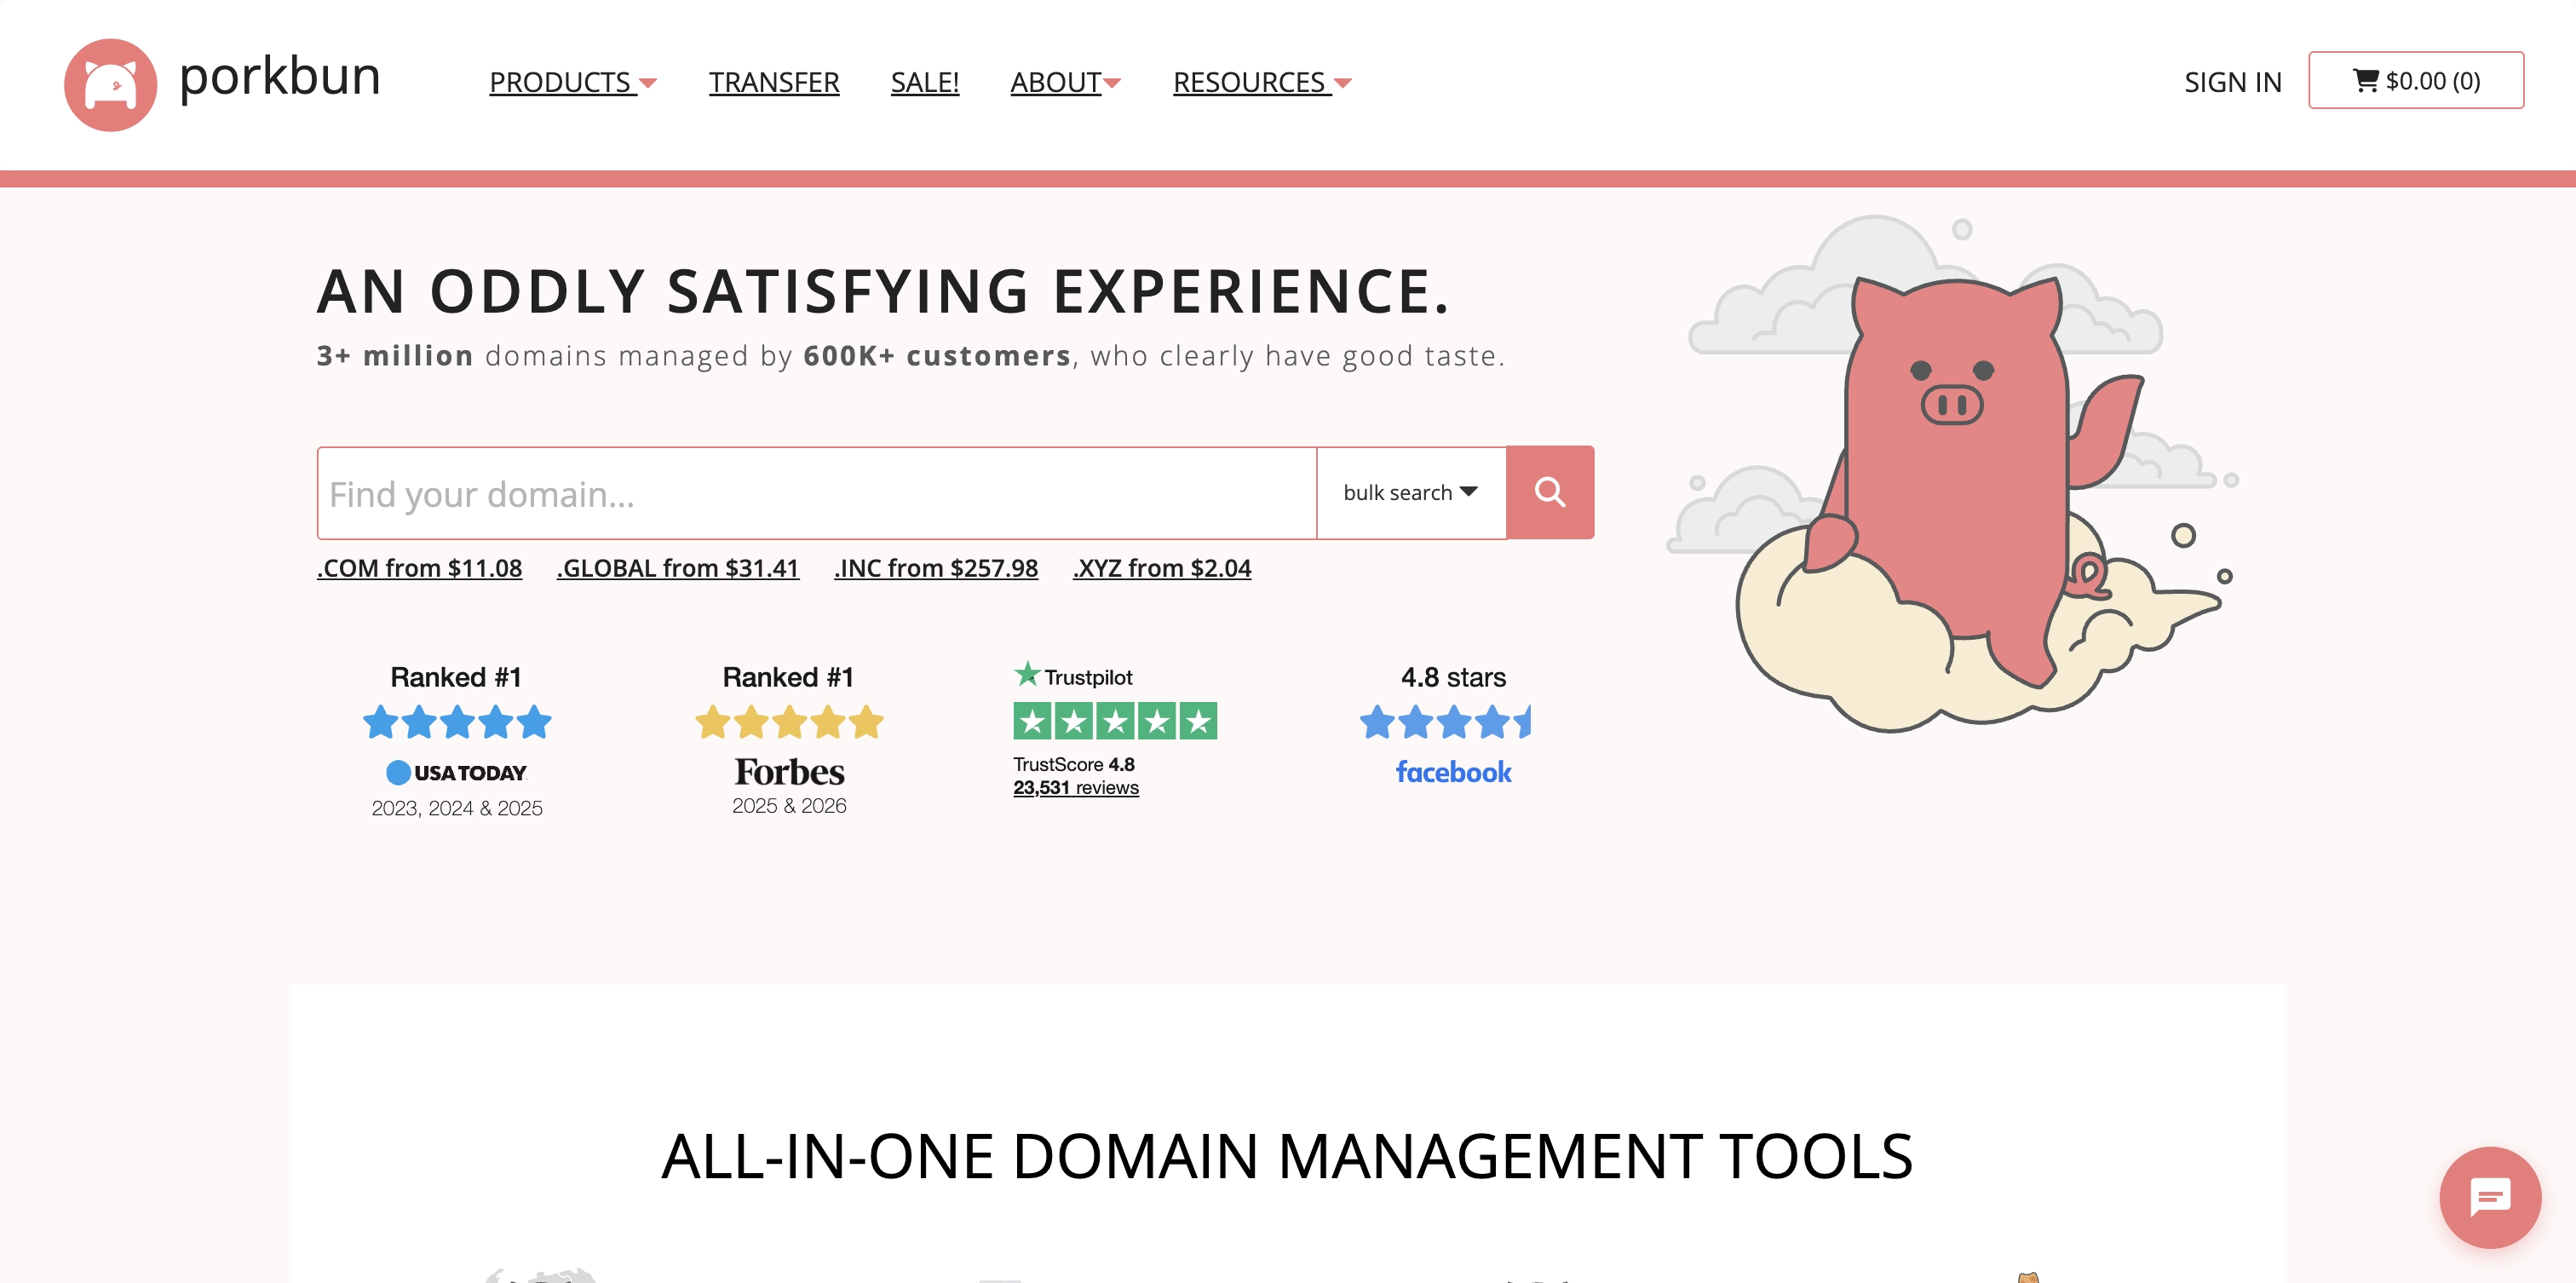Click the .GLOBAL from $31.41 link
The image size is (2576, 1283).
678,568
